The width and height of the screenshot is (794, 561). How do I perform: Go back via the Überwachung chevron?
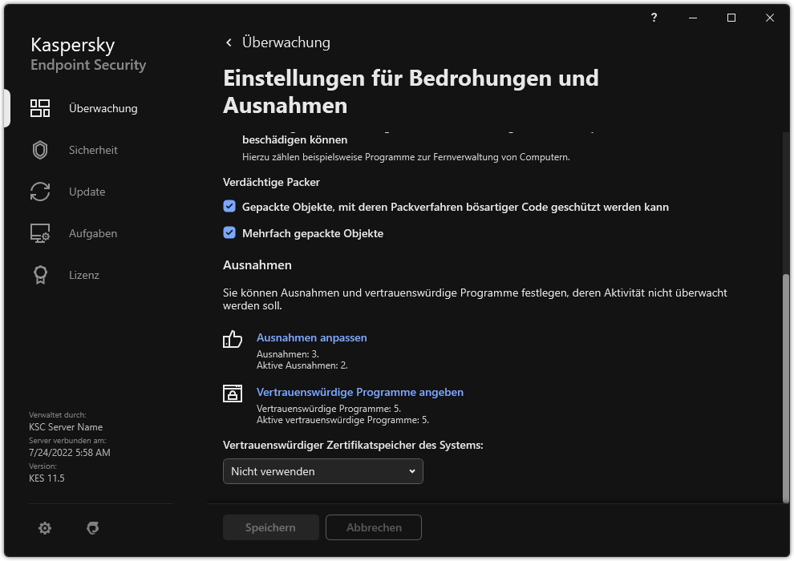[x=229, y=42]
